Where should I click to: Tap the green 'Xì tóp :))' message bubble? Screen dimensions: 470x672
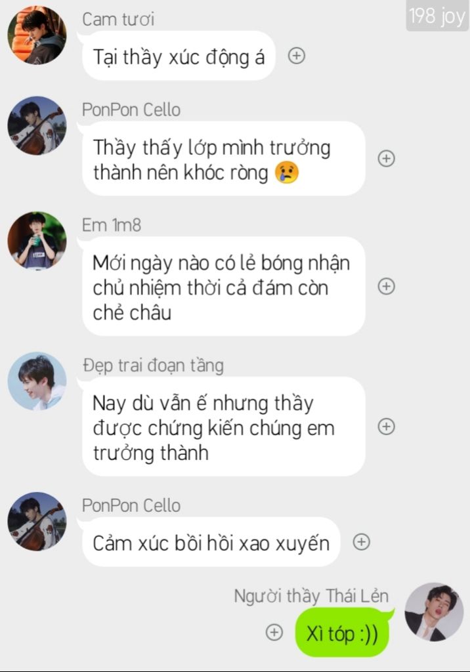pyautogui.click(x=343, y=633)
